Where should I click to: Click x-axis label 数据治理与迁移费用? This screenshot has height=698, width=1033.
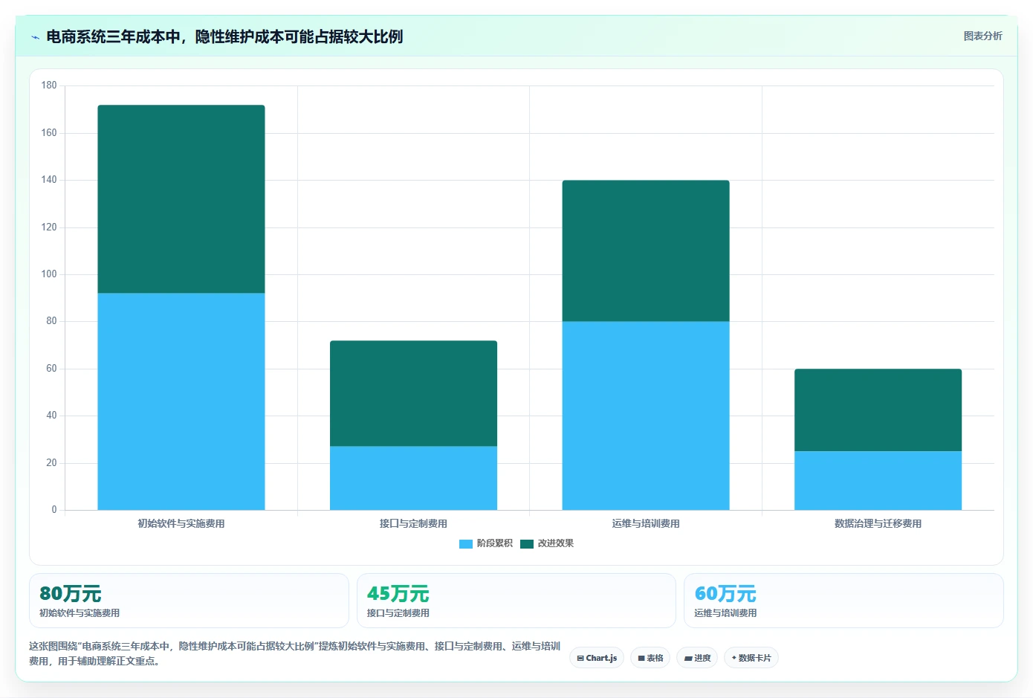click(x=878, y=523)
